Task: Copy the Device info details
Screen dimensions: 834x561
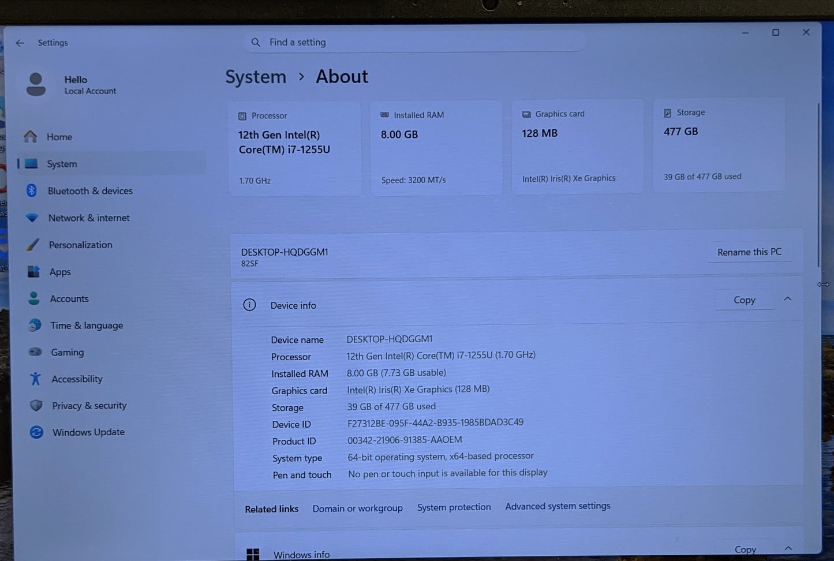Action: (745, 300)
